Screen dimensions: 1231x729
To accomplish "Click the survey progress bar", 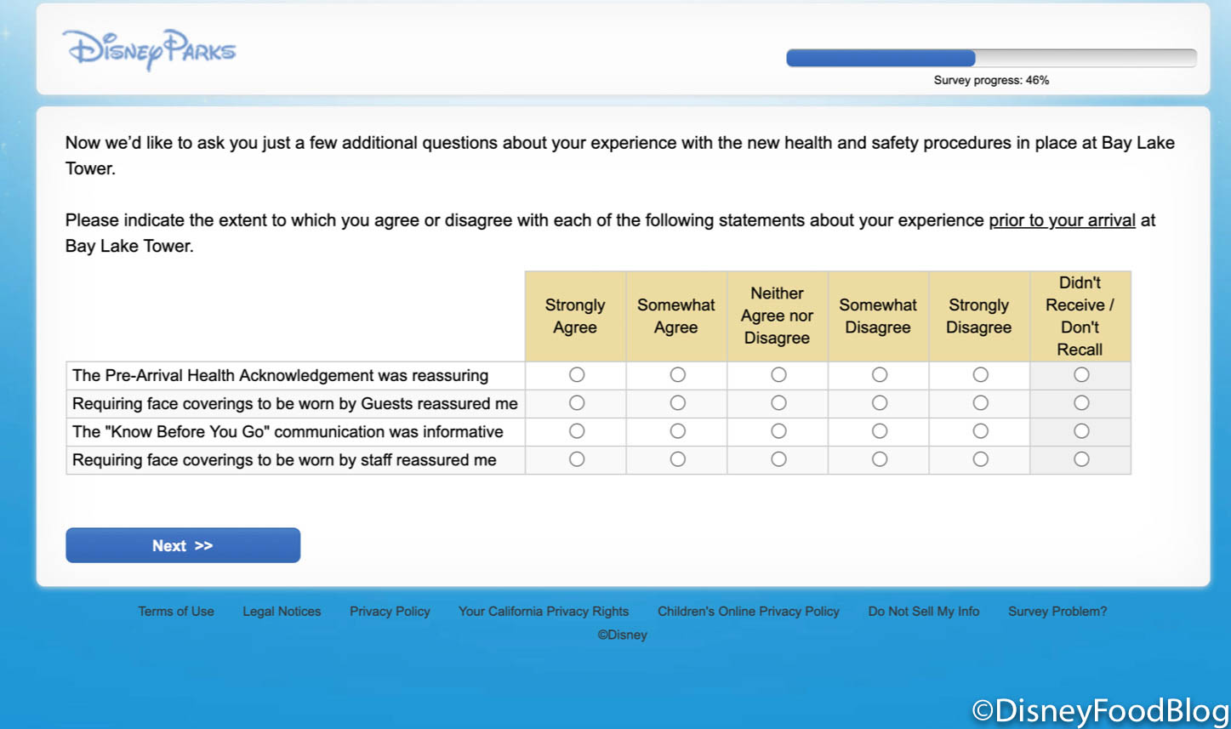I will coord(991,58).
